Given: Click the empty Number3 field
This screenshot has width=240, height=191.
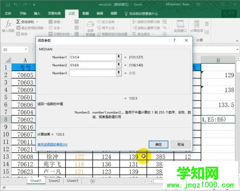Looking at the screenshot, I should (x=93, y=73).
